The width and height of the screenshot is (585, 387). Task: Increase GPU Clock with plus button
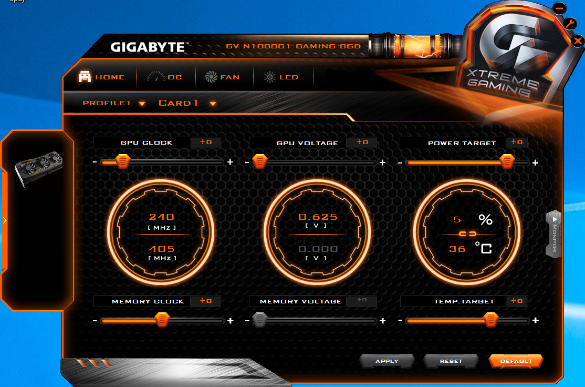[230, 162]
